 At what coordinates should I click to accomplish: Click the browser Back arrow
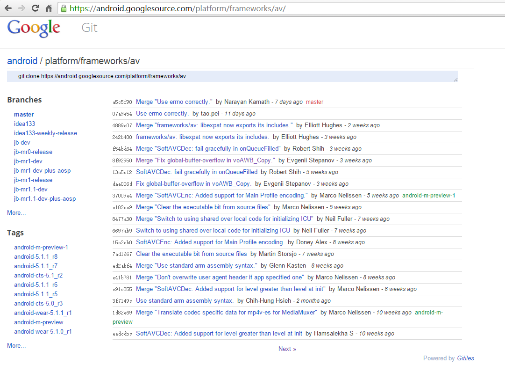8,8
